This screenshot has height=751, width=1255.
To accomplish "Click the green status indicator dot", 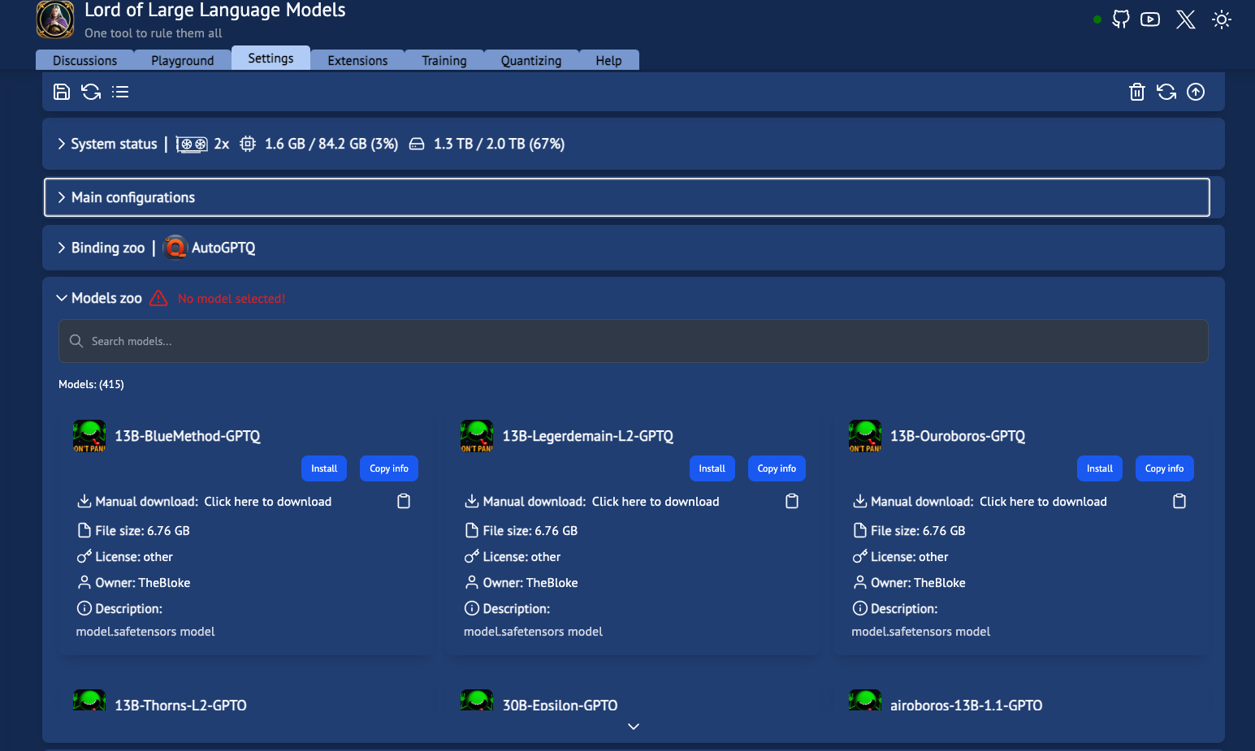I will [1097, 19].
